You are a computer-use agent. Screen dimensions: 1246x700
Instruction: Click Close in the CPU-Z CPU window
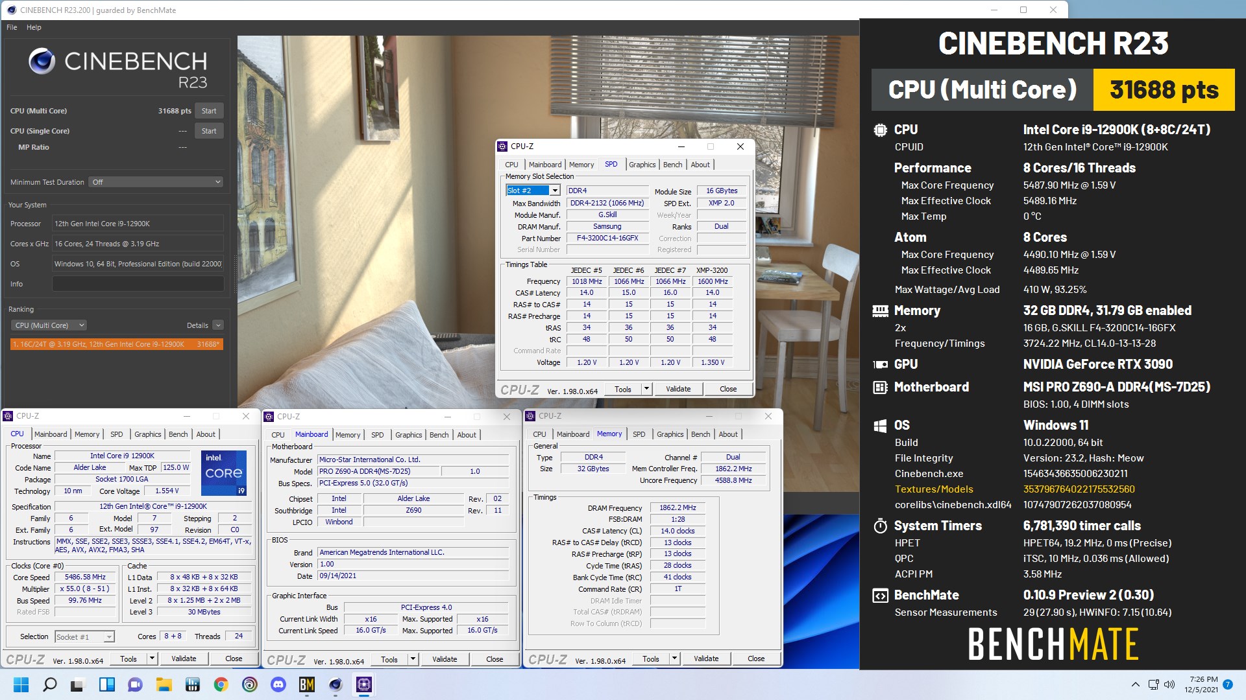[234, 659]
